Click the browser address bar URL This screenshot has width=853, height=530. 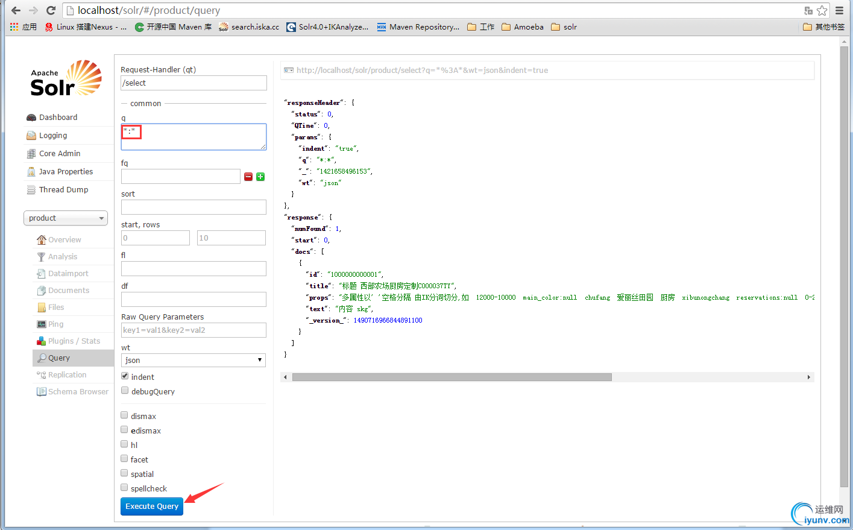click(149, 10)
